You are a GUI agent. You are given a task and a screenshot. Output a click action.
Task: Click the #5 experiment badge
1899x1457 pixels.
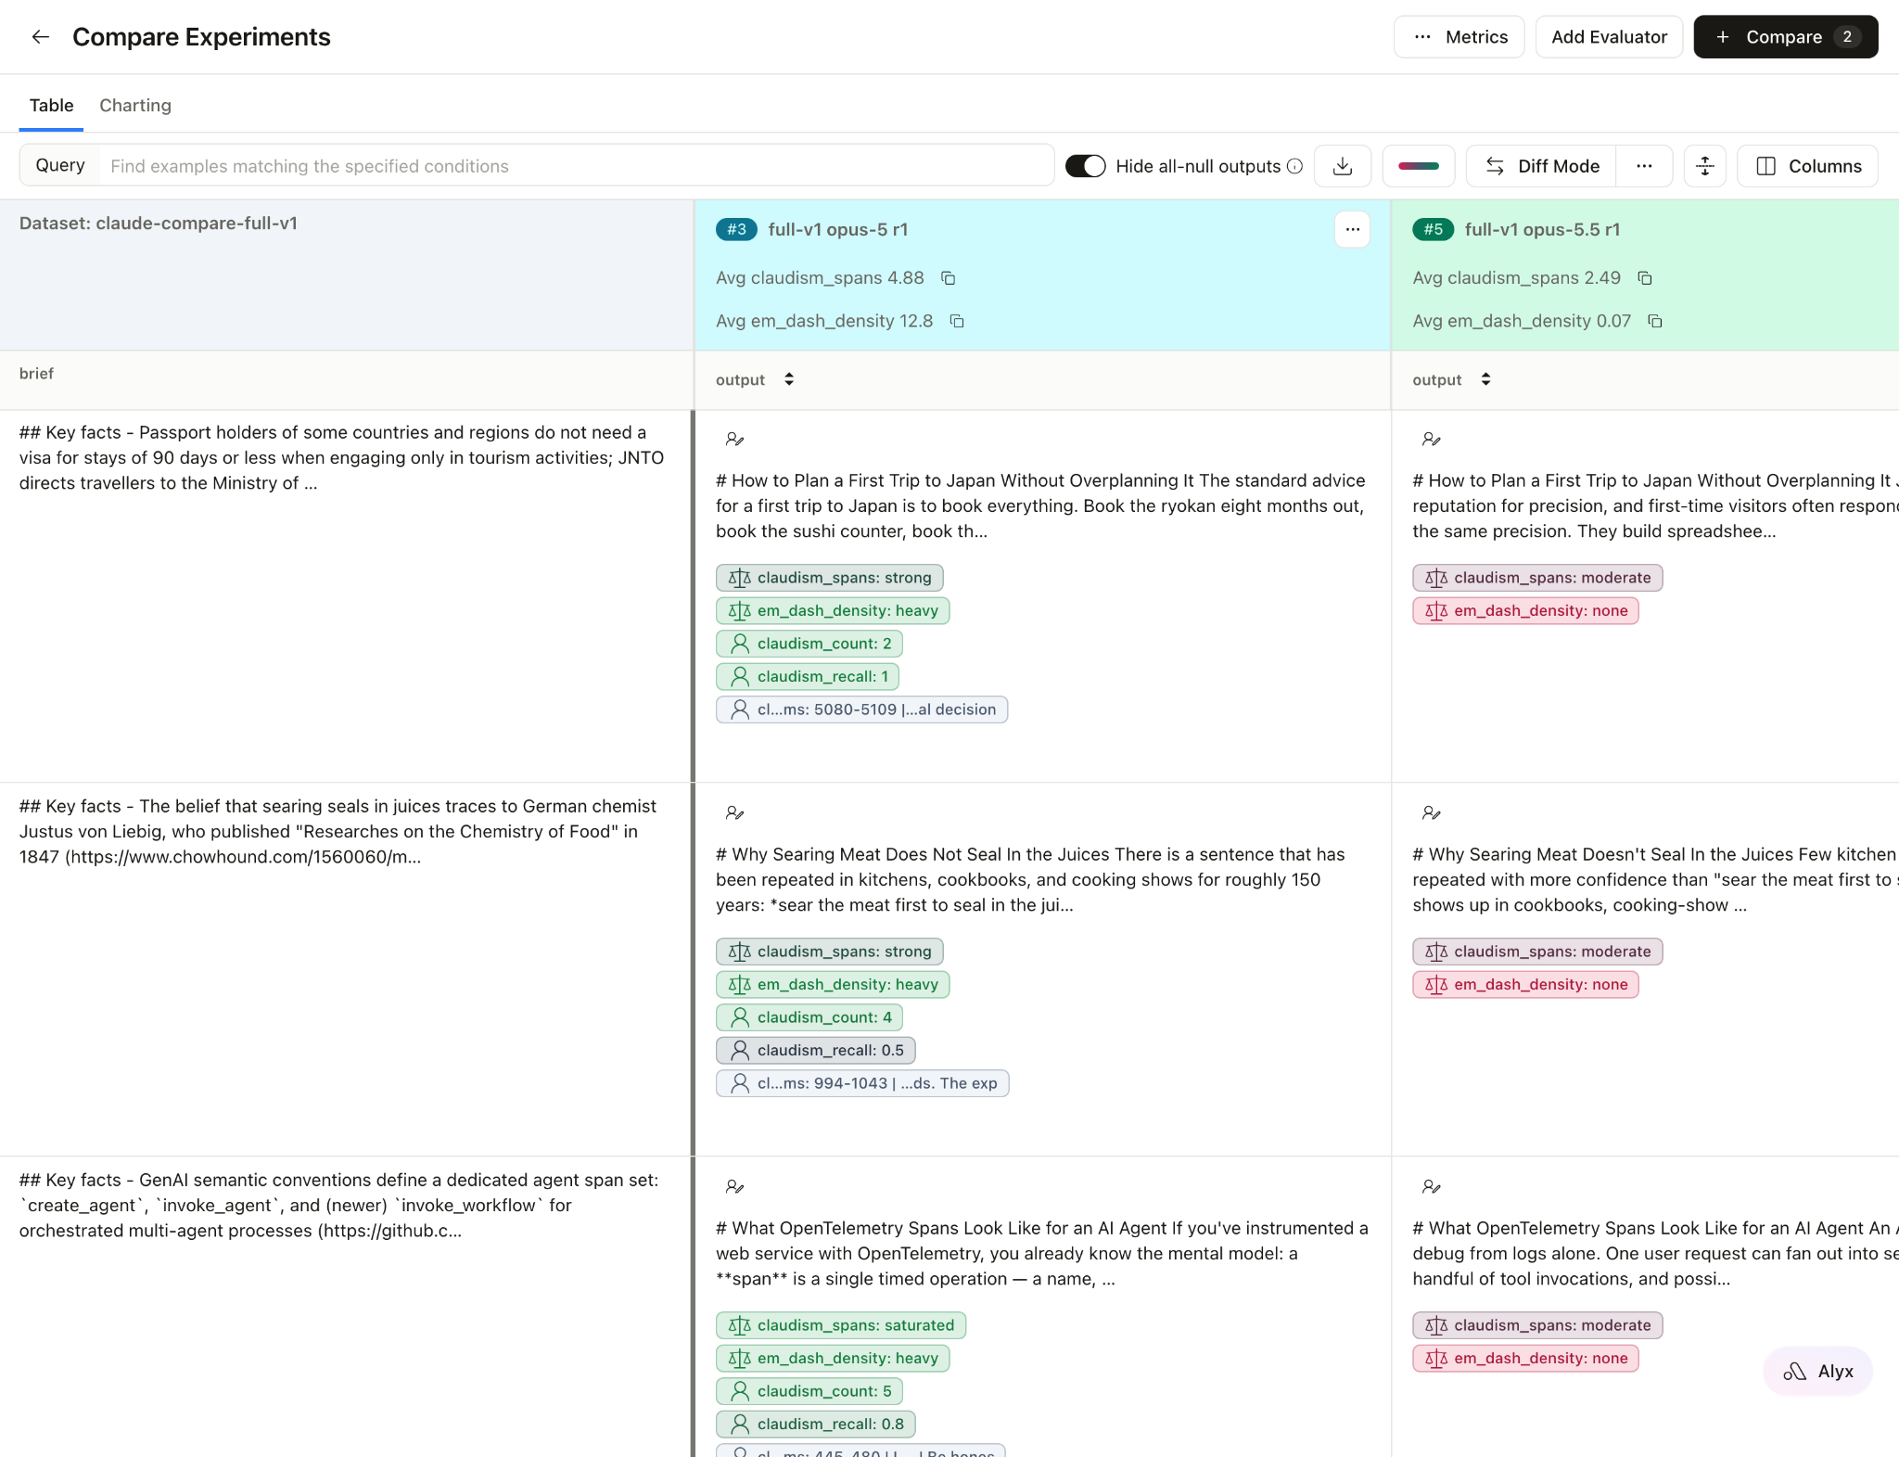(x=1433, y=229)
